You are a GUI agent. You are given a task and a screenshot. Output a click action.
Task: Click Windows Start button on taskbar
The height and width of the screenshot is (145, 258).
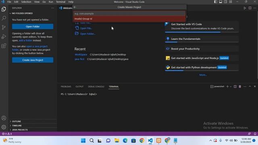[83, 141]
